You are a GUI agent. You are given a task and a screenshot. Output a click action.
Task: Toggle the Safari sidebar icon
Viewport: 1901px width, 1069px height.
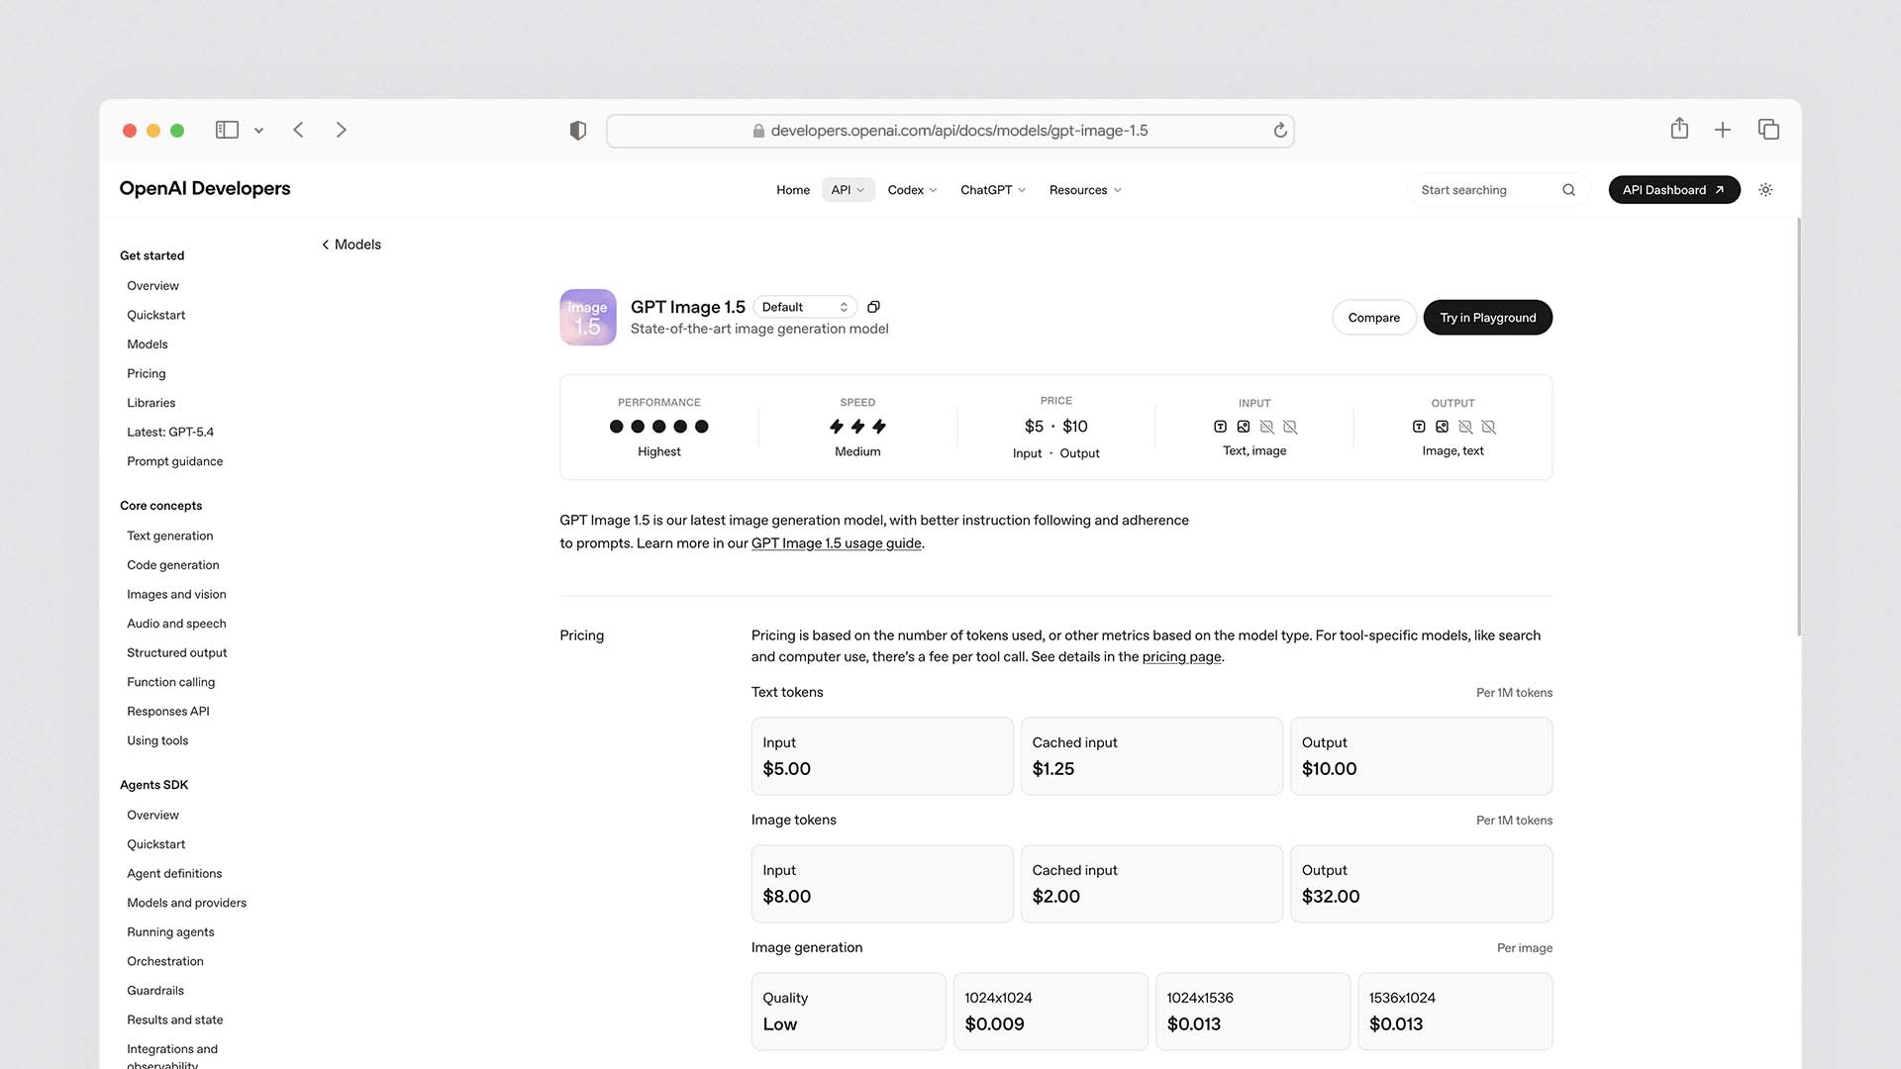click(227, 130)
